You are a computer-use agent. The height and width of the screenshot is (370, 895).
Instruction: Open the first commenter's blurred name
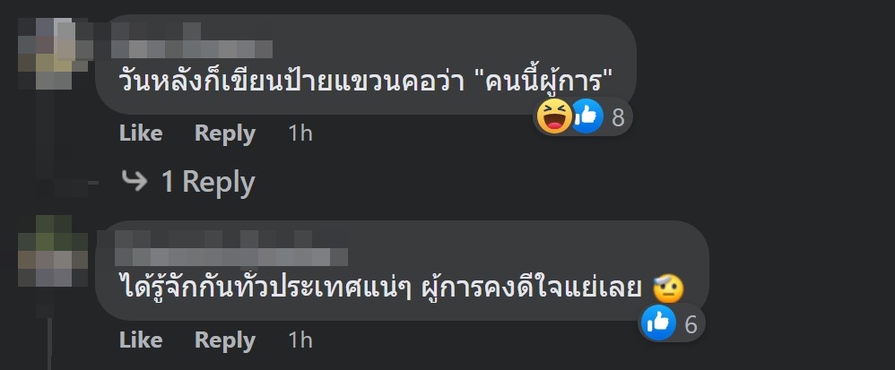pos(192,41)
